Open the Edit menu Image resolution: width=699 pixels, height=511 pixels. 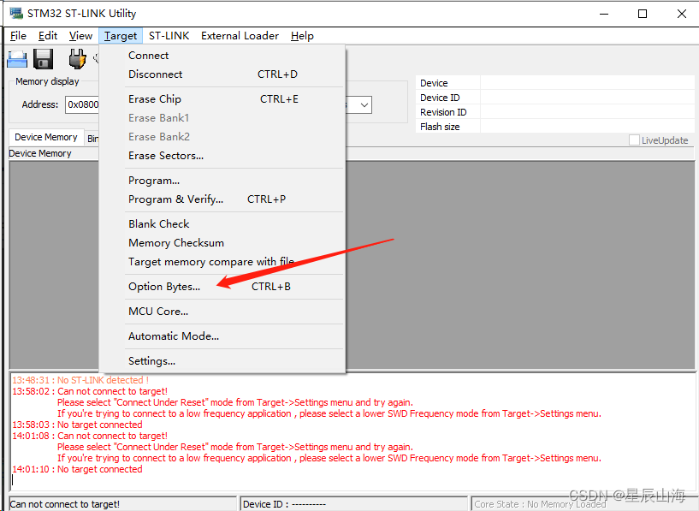coord(48,36)
